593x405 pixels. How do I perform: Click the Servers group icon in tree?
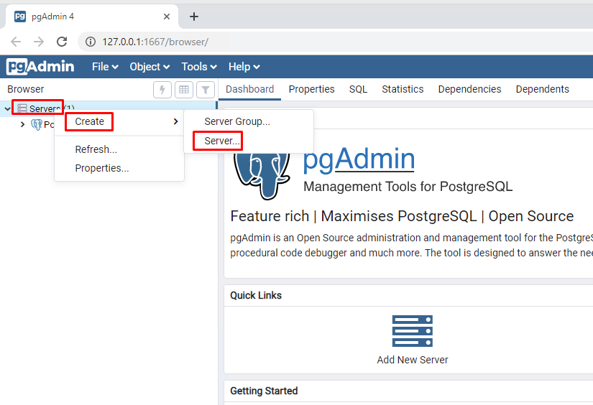tap(22, 108)
